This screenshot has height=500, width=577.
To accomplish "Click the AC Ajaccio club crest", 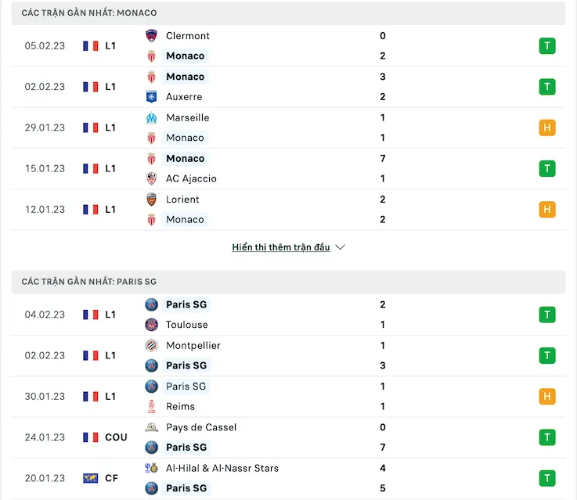I will tap(152, 178).
